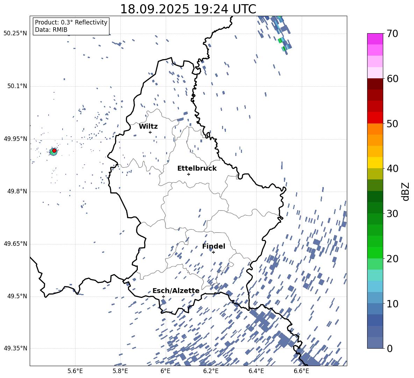Click the 10 colorbar tick label
The width and height of the screenshot is (414, 378).
[x=392, y=304]
